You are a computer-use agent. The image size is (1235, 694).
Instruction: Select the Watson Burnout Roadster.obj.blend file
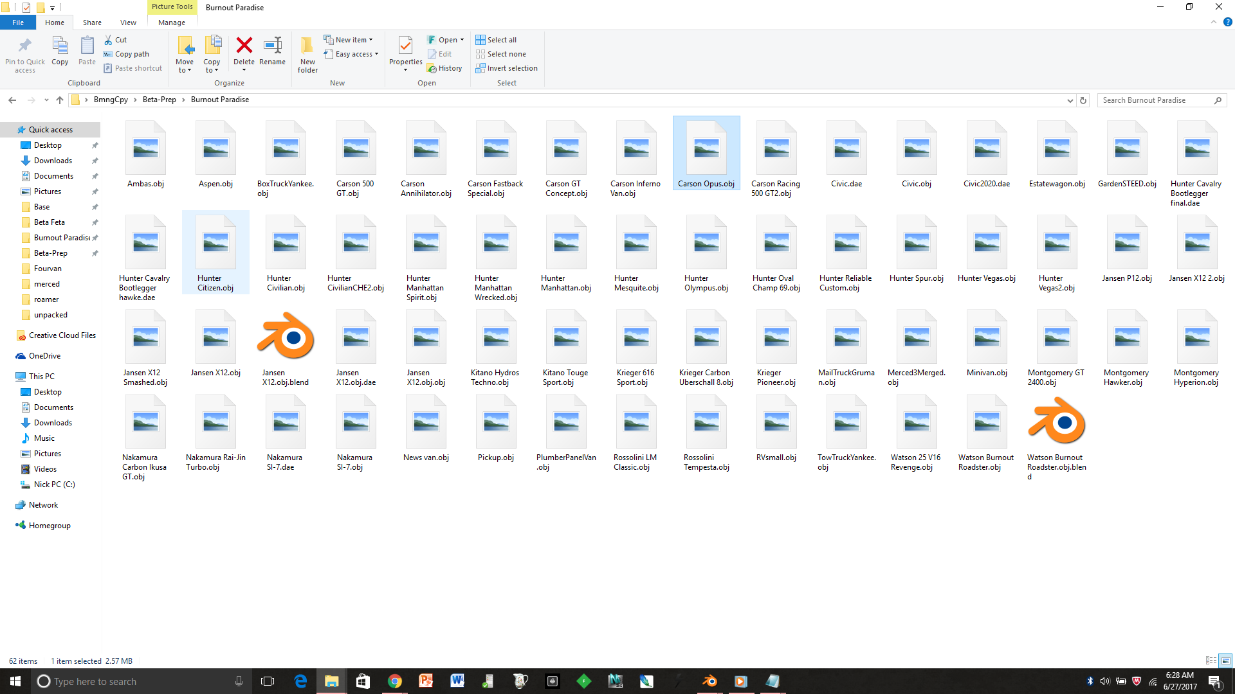tap(1057, 438)
